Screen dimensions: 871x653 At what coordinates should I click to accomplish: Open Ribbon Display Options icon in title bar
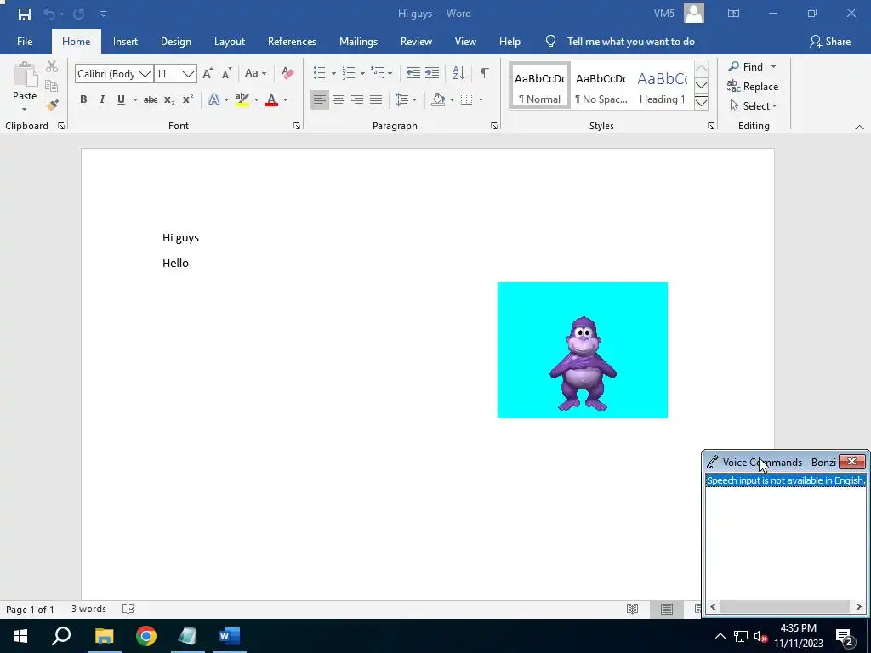734,14
